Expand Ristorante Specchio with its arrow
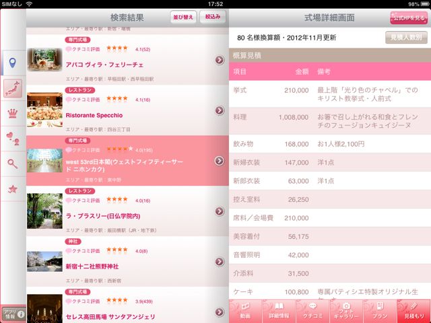The height and width of the screenshot is (323, 431). pyautogui.click(x=220, y=110)
